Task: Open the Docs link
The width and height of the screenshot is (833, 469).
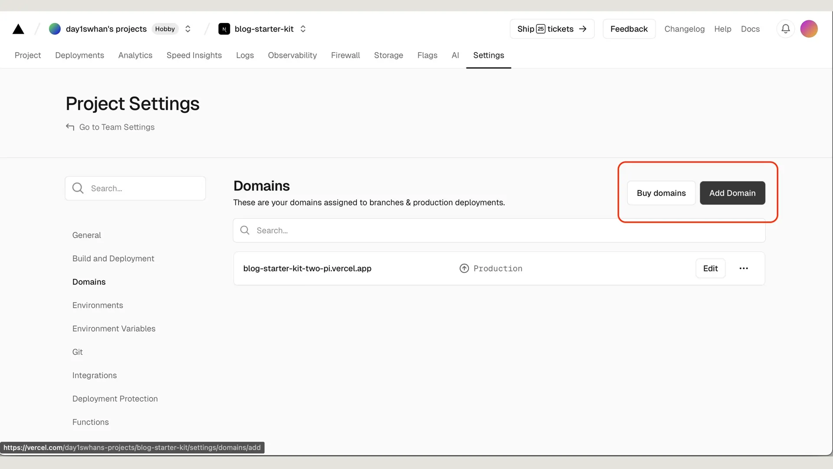Action: (x=750, y=29)
